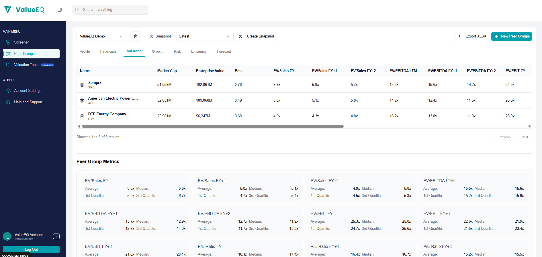Click the Valuation Tools icon
Image resolution: width=542 pixels, height=257 pixels.
(8, 65)
